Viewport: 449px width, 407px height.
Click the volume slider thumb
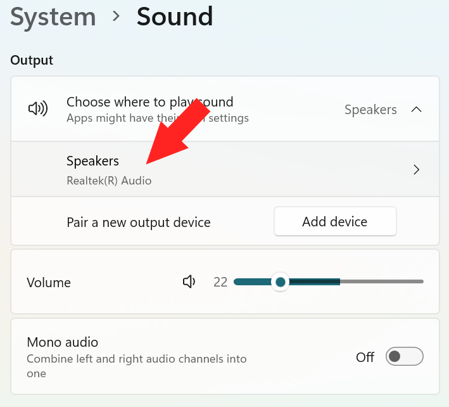[x=281, y=282]
